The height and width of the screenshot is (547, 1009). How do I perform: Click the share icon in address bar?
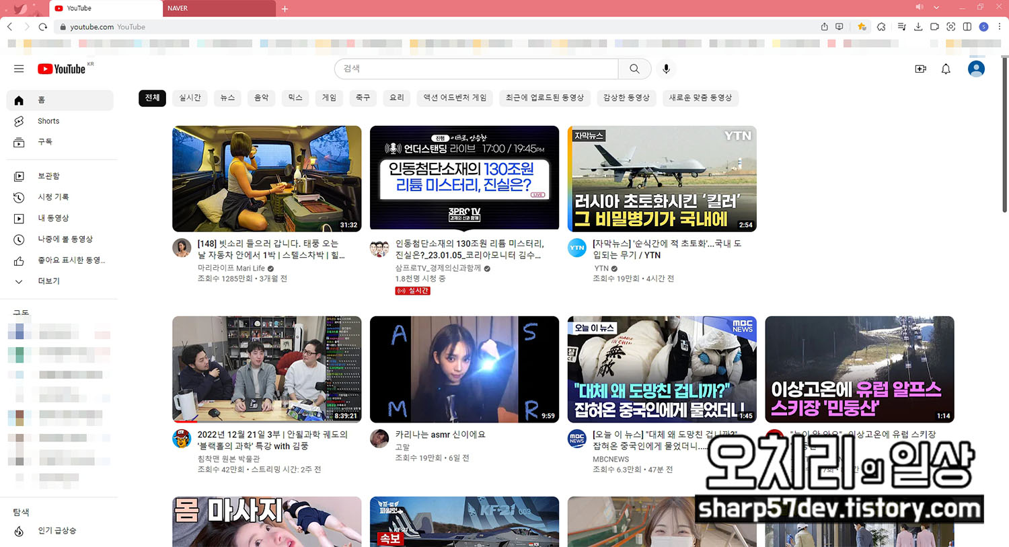pyautogui.click(x=824, y=27)
